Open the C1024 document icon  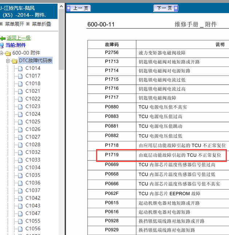point(20,114)
